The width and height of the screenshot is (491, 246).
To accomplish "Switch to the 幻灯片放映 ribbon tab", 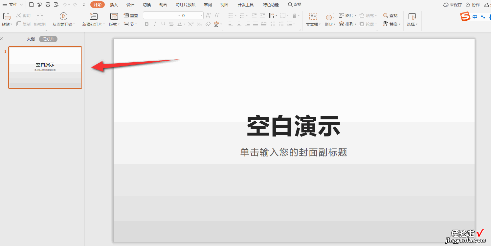I will pos(186,5).
